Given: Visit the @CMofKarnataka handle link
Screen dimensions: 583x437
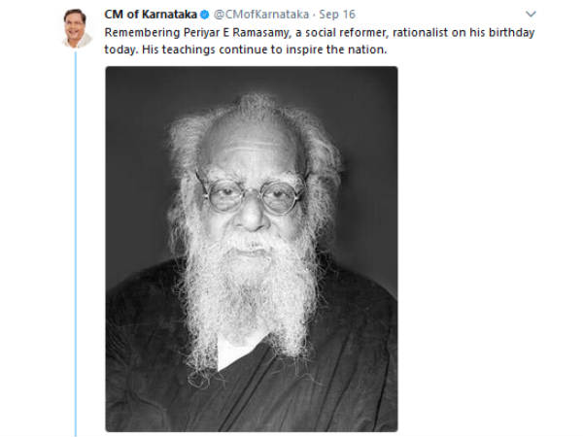Looking at the screenshot, I should (x=261, y=15).
